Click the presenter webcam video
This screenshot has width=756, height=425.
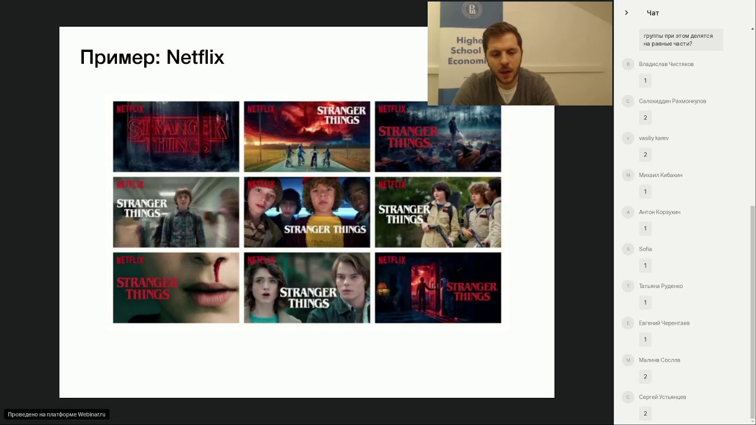(x=520, y=53)
